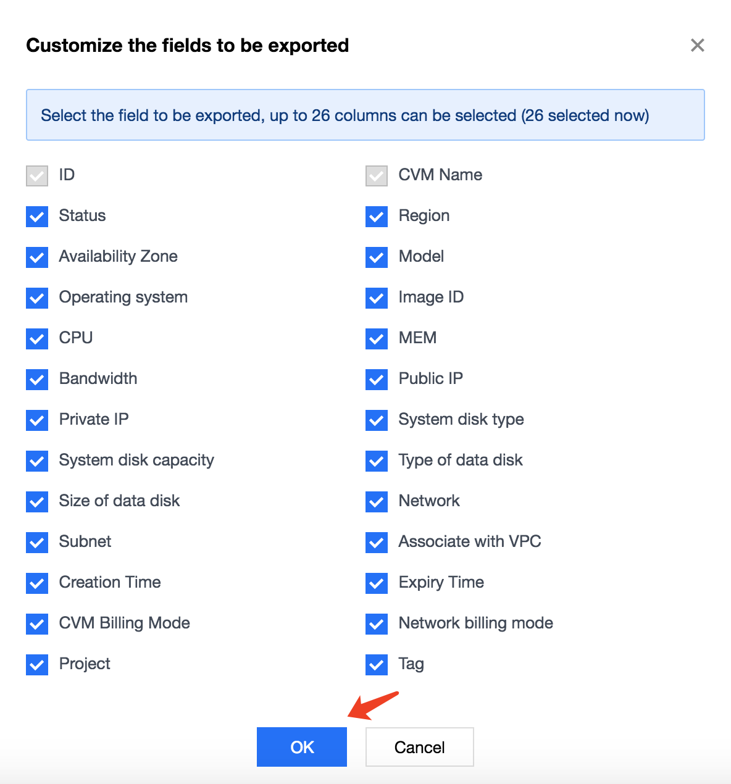Uncheck the Region checkbox

pyautogui.click(x=377, y=216)
